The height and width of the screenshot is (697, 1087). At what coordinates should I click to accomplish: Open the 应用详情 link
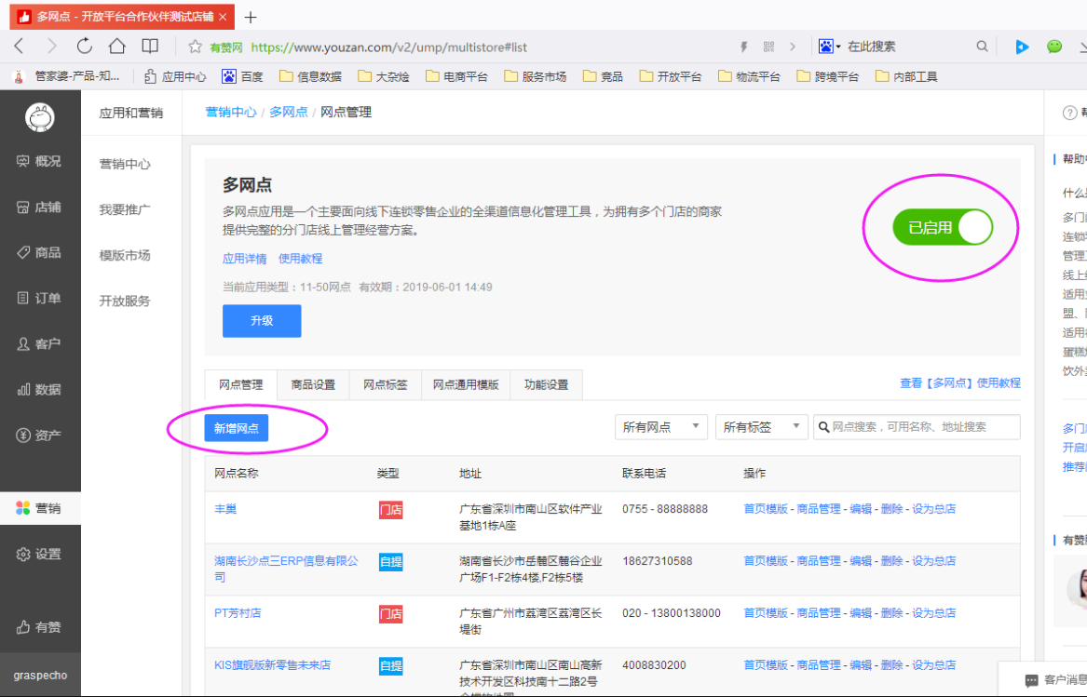pyautogui.click(x=245, y=259)
